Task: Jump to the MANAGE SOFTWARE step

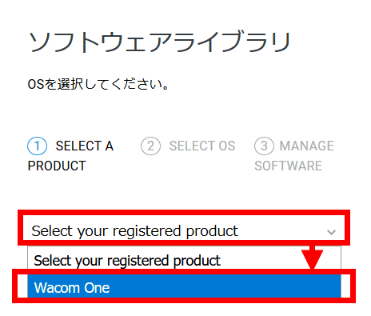Action: [294, 156]
